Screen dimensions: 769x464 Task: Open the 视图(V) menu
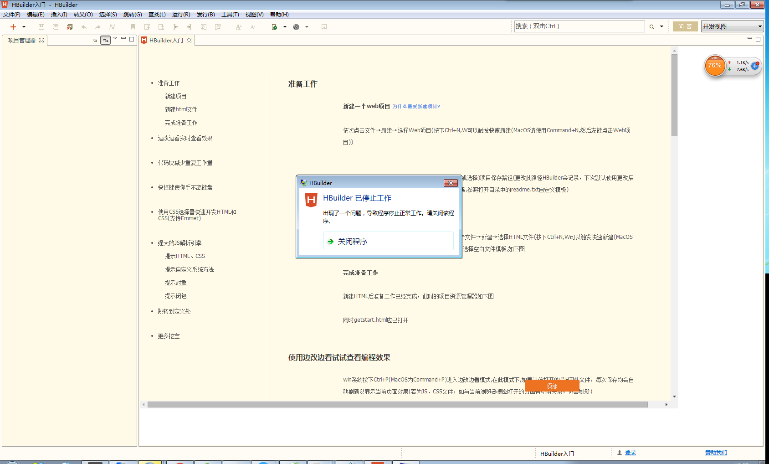[254, 15]
